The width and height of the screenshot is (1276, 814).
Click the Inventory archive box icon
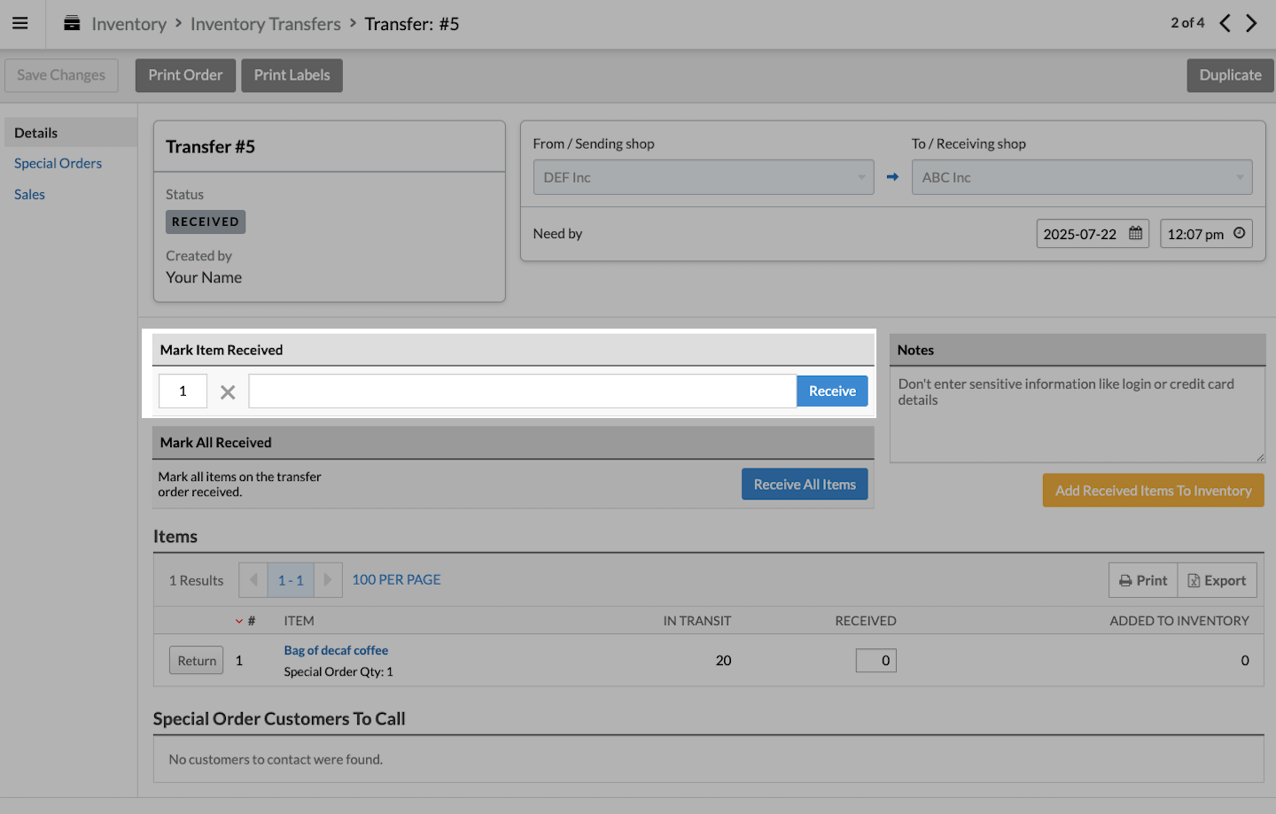[x=72, y=24]
